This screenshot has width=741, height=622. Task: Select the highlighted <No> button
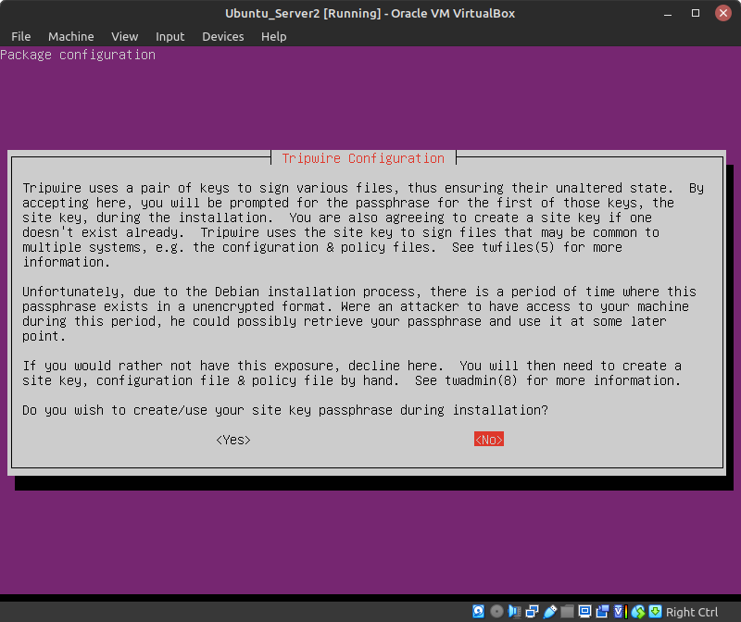(x=489, y=440)
